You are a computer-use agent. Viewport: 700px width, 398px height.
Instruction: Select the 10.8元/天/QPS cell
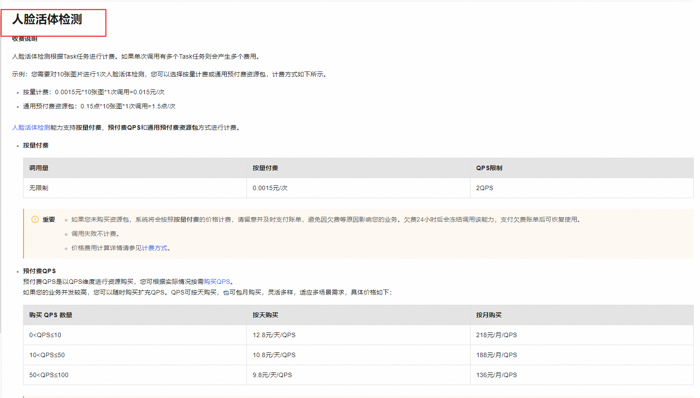[358, 355]
